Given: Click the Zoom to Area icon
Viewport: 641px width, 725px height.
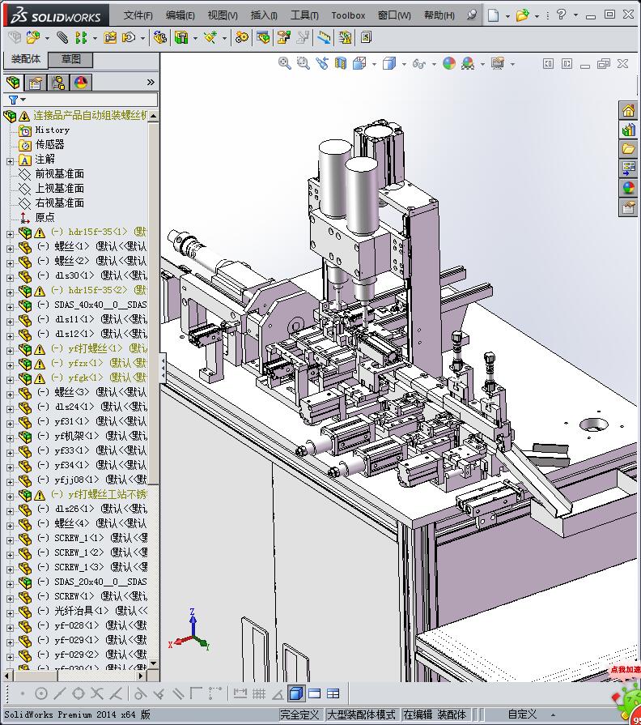Looking at the screenshot, I should [303, 63].
